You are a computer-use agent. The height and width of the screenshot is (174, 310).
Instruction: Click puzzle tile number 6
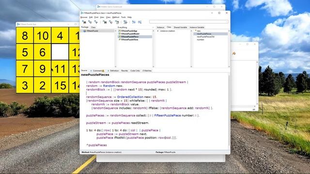click(x=42, y=52)
